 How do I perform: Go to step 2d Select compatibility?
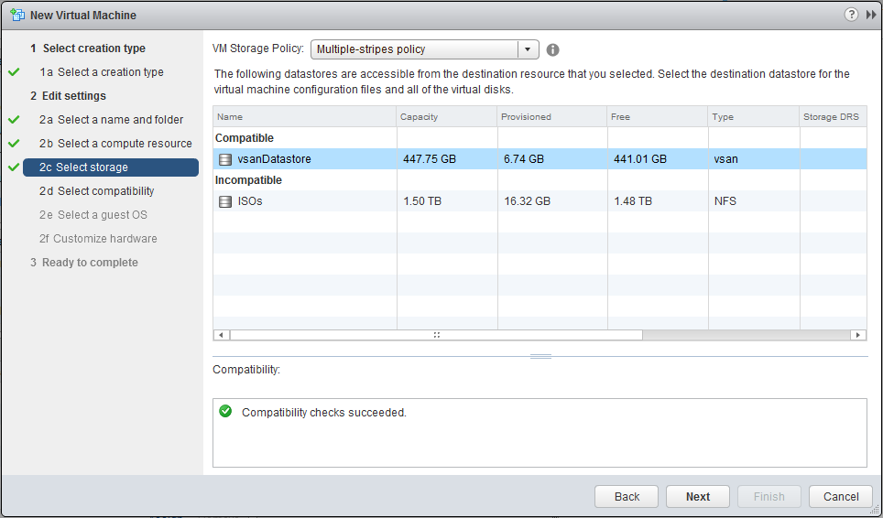click(x=96, y=191)
